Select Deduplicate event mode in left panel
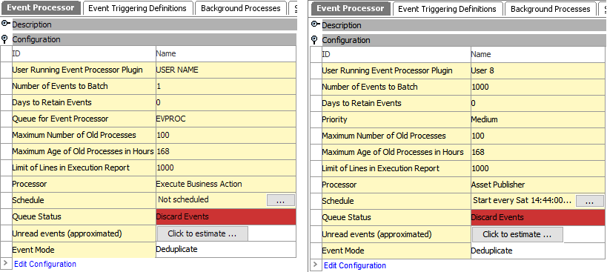The image size is (607, 272). (x=176, y=249)
